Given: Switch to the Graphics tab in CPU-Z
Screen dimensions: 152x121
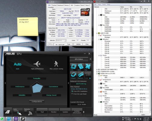Looking at the screenshot, I should pos(77,5).
